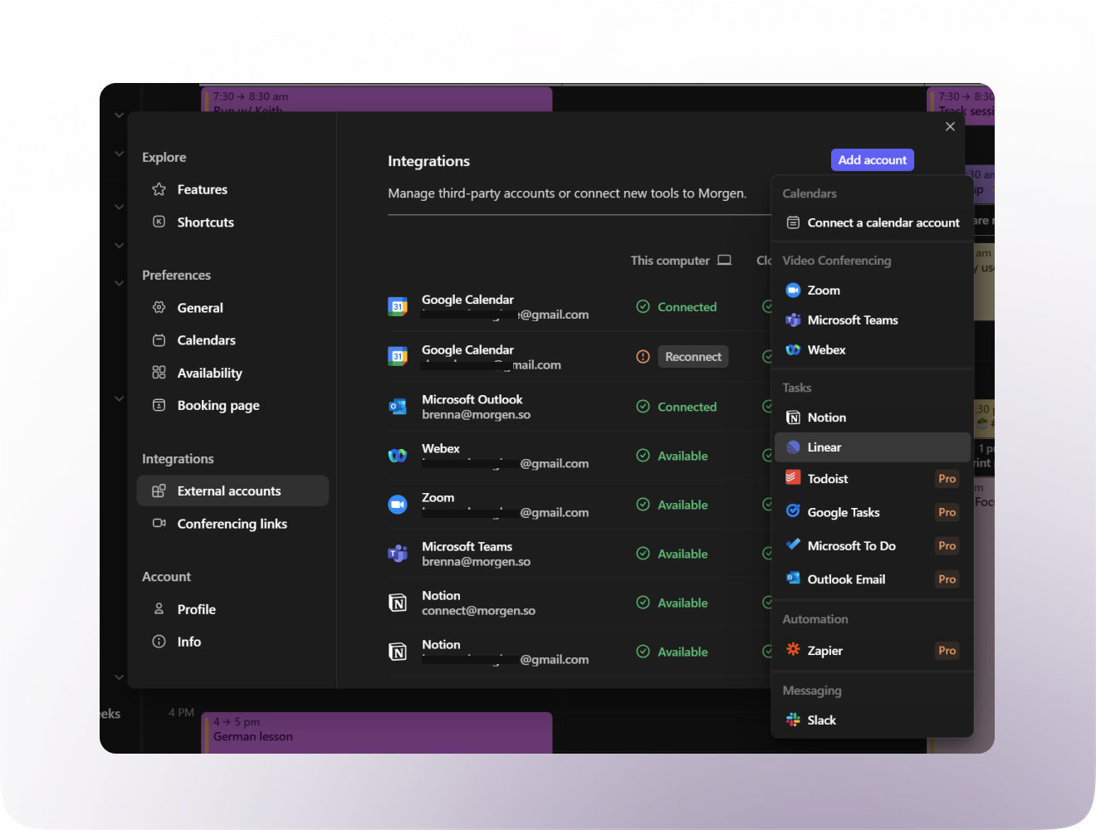This screenshot has width=1096, height=830.
Task: Click the Calendars sidebar icon
Action: [159, 339]
